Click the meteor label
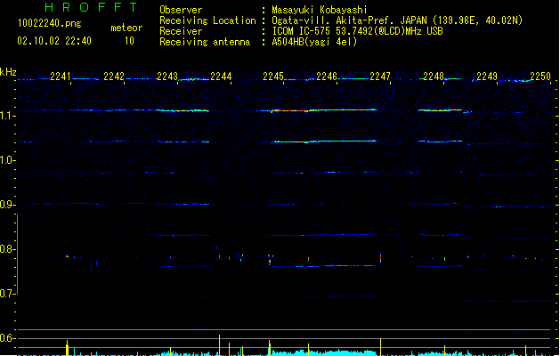 tap(126, 28)
